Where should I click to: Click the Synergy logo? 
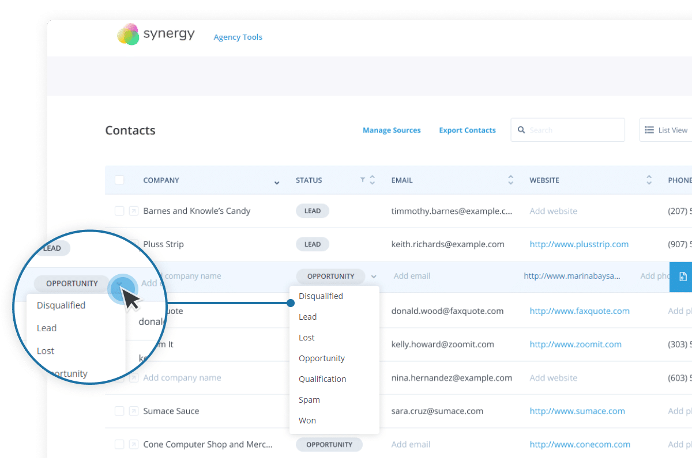(156, 35)
